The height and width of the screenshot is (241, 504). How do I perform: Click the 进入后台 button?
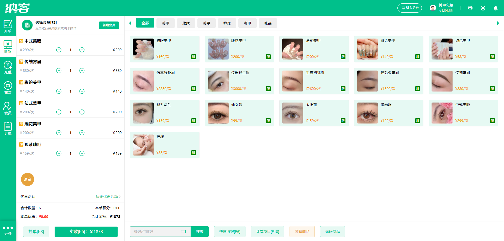coord(410,8)
